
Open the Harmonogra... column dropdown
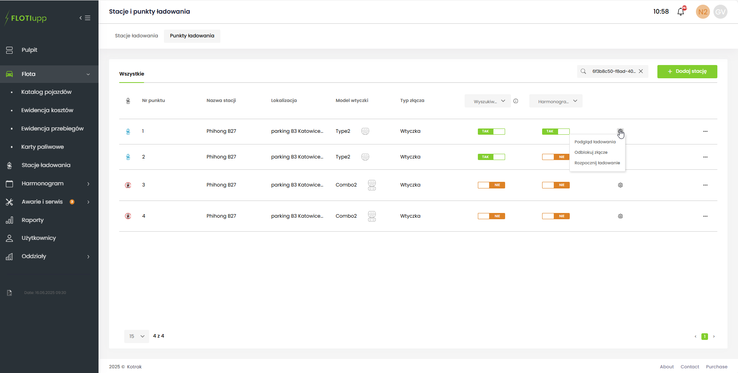[556, 101]
